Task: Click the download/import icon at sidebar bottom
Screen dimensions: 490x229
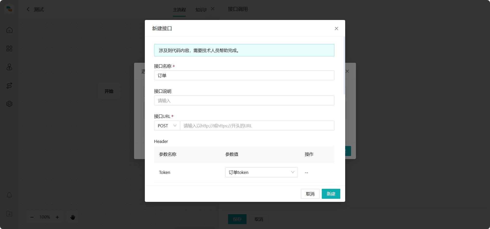Action: [x=10, y=214]
